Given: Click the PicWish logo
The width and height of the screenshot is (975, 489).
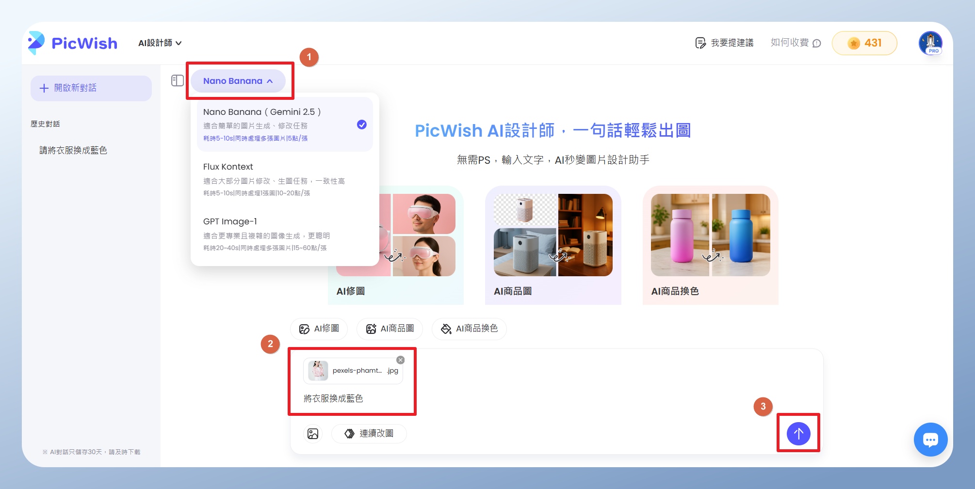Looking at the screenshot, I should (x=73, y=43).
